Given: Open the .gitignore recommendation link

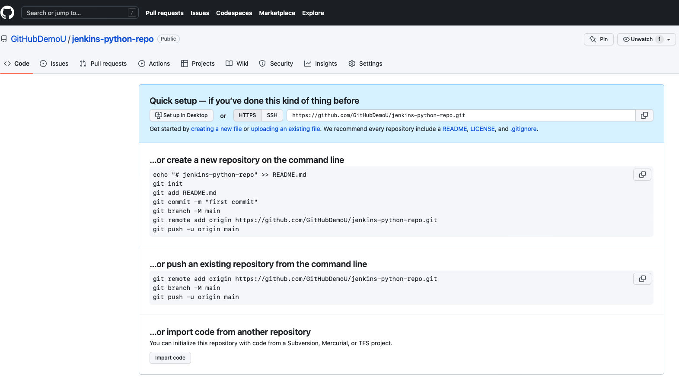Looking at the screenshot, I should click(523, 129).
